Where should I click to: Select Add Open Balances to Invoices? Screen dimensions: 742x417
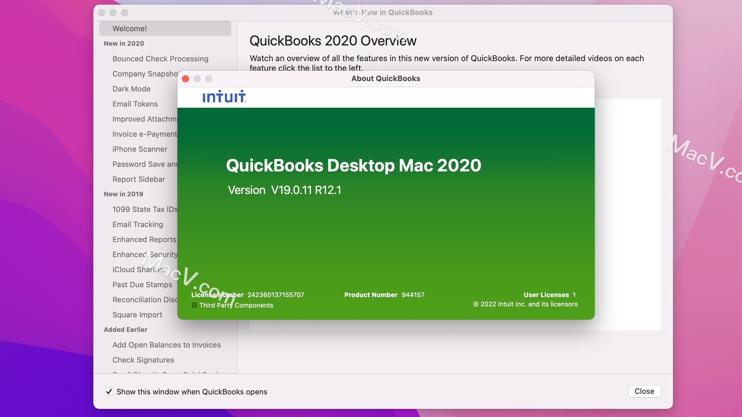click(x=167, y=345)
